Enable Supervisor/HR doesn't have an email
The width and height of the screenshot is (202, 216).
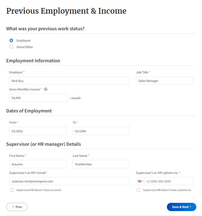(x=12, y=190)
